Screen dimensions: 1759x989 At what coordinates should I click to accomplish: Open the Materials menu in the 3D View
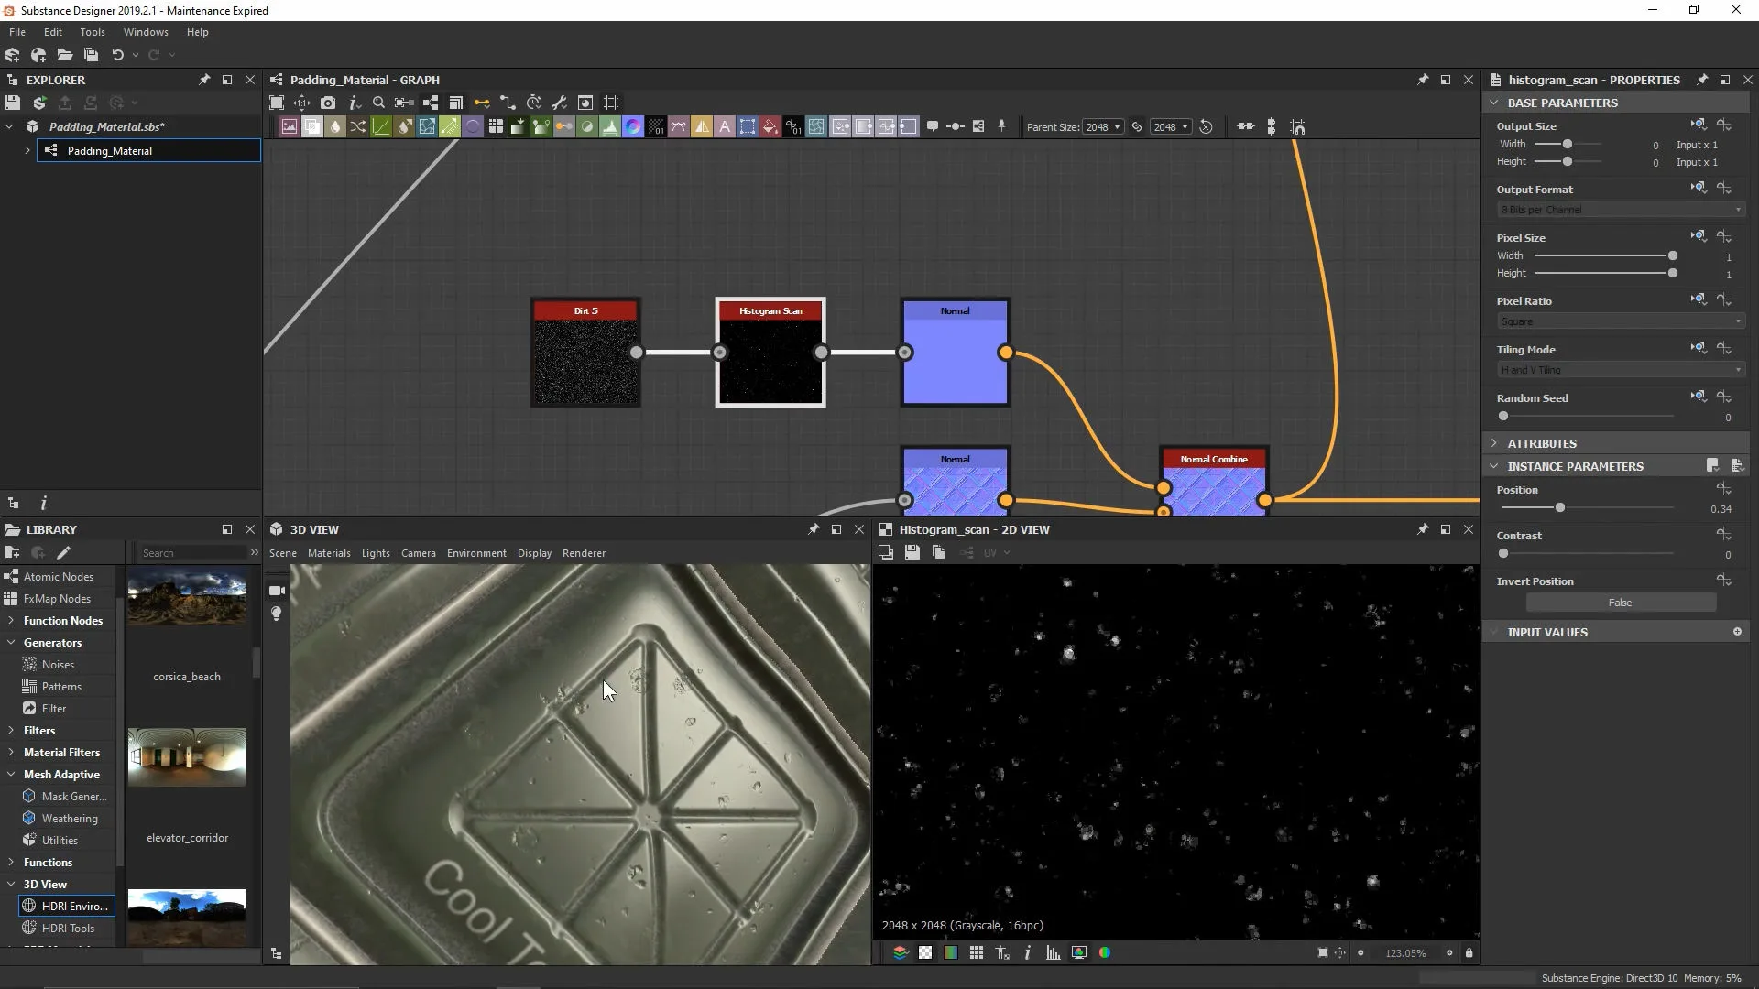tap(329, 553)
